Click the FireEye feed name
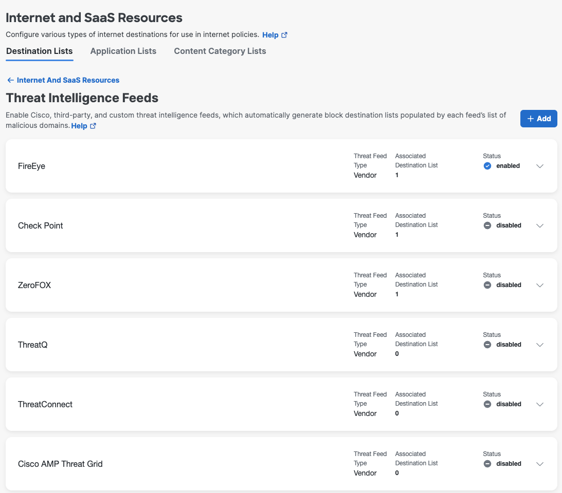562x493 pixels. [31, 166]
